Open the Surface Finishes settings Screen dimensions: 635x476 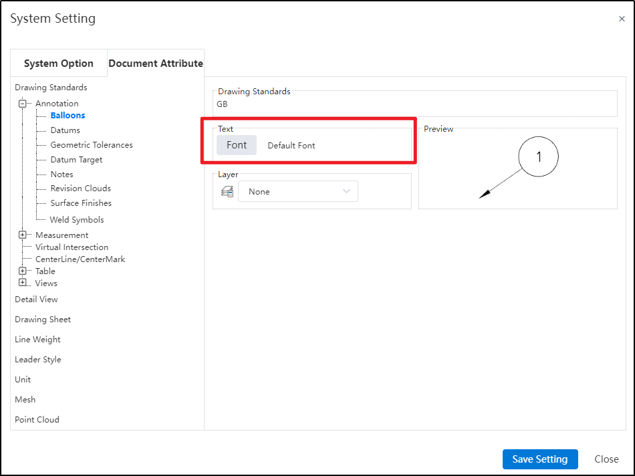click(x=81, y=203)
